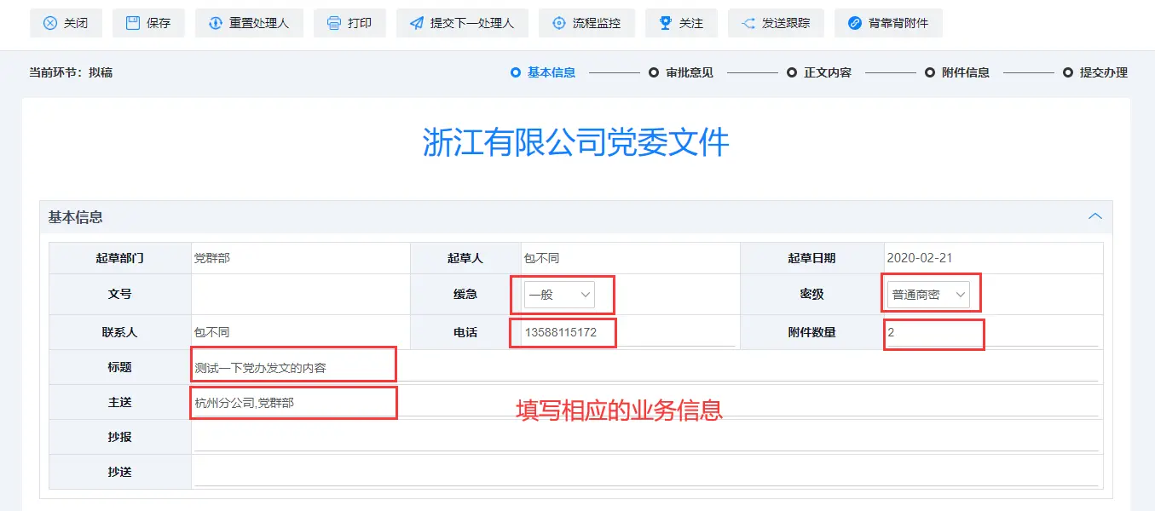Click the 抄报 label cell
This screenshot has width=1155, height=511.
120,438
